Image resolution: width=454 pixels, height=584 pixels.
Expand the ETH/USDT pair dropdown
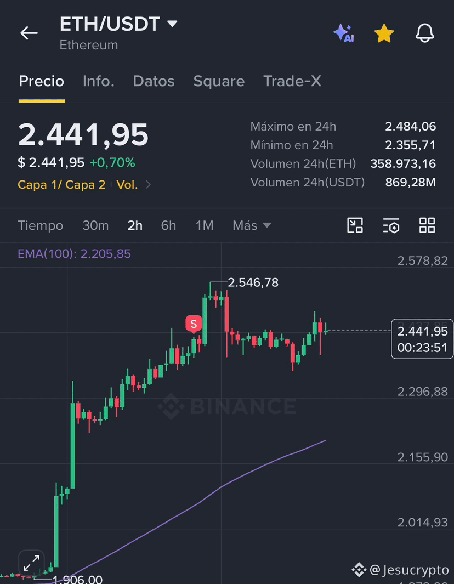click(x=172, y=24)
